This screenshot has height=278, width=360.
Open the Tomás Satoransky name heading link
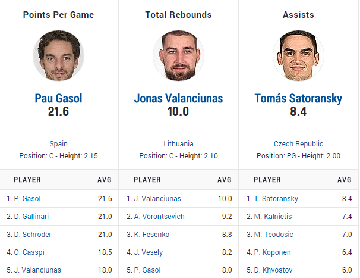coord(298,98)
